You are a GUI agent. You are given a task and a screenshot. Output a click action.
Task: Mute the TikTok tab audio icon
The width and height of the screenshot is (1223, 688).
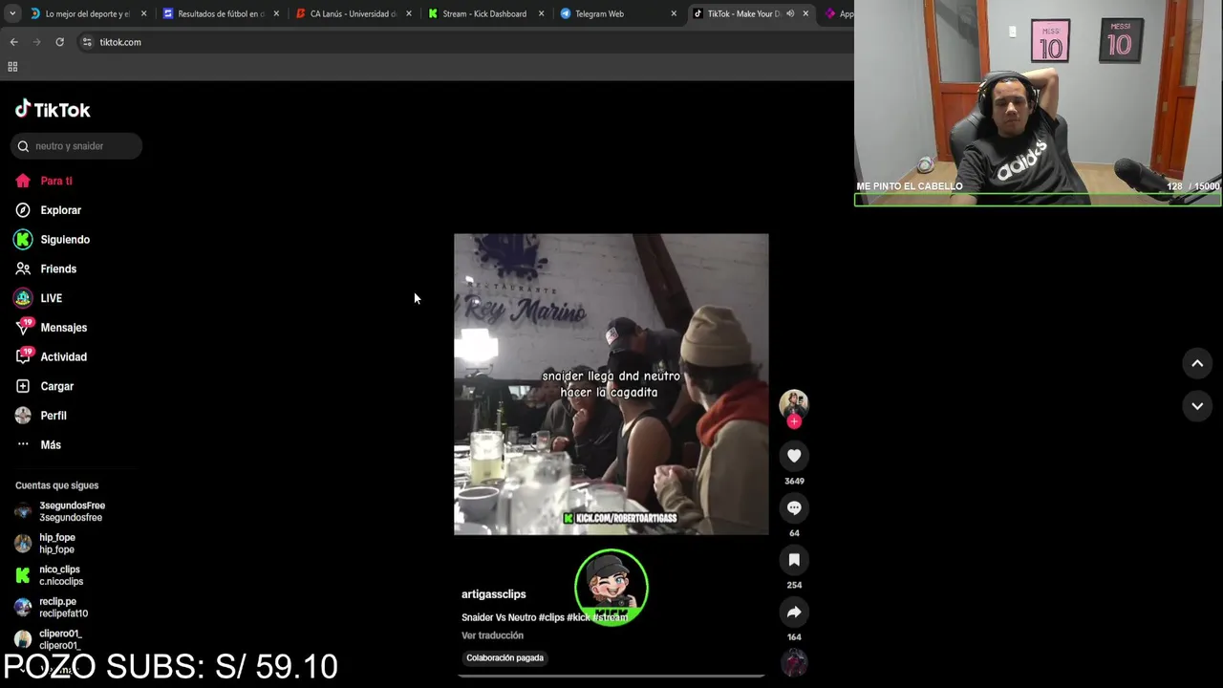click(x=790, y=13)
